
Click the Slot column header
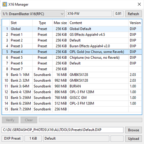tap(21, 23)
